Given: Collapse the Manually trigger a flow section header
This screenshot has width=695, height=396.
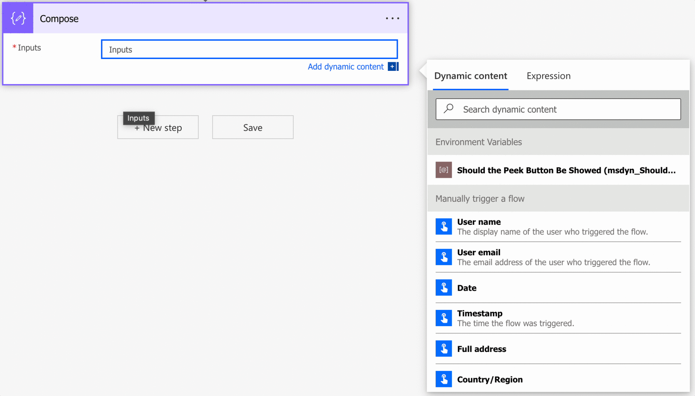Looking at the screenshot, I should [x=480, y=199].
